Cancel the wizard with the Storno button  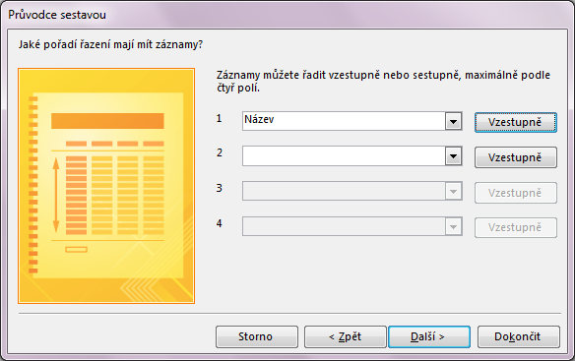click(x=257, y=336)
